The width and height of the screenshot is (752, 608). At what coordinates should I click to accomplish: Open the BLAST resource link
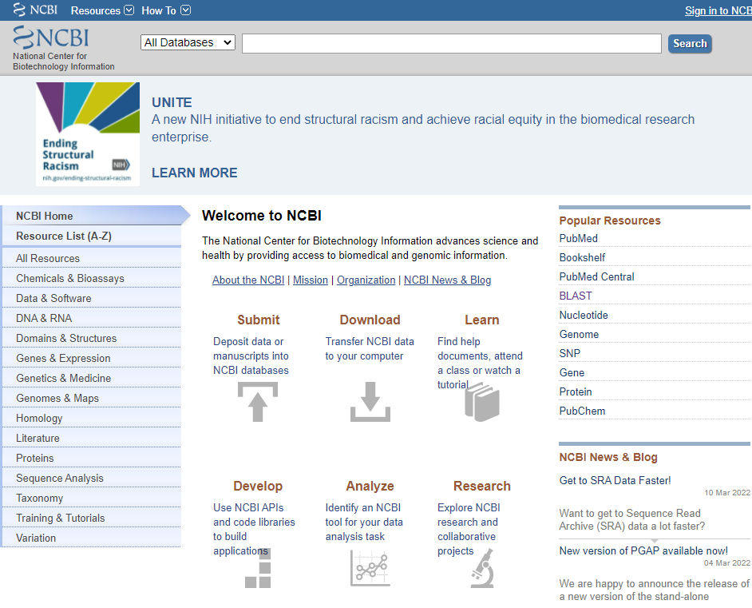[x=575, y=296]
